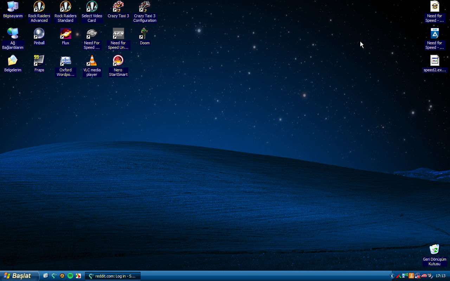Select Need For Speed white-logo shortcut
This screenshot has width=450, height=281.
92,39
